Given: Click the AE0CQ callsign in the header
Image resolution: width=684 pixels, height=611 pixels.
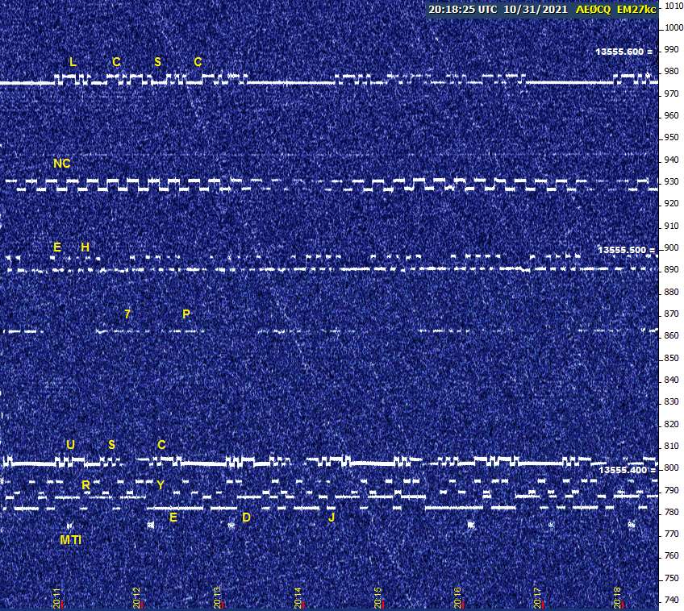Looking at the screenshot, I should pyautogui.click(x=593, y=9).
